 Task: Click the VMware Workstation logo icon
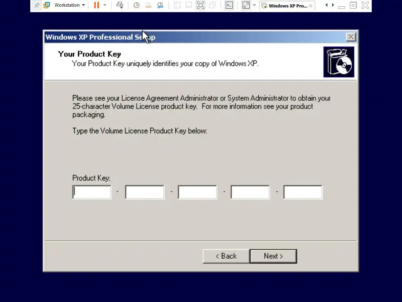[47, 5]
